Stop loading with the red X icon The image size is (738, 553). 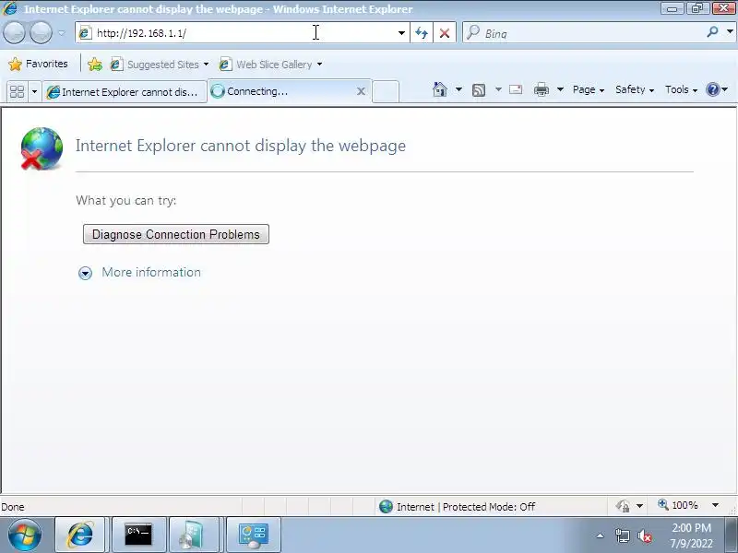pos(445,33)
